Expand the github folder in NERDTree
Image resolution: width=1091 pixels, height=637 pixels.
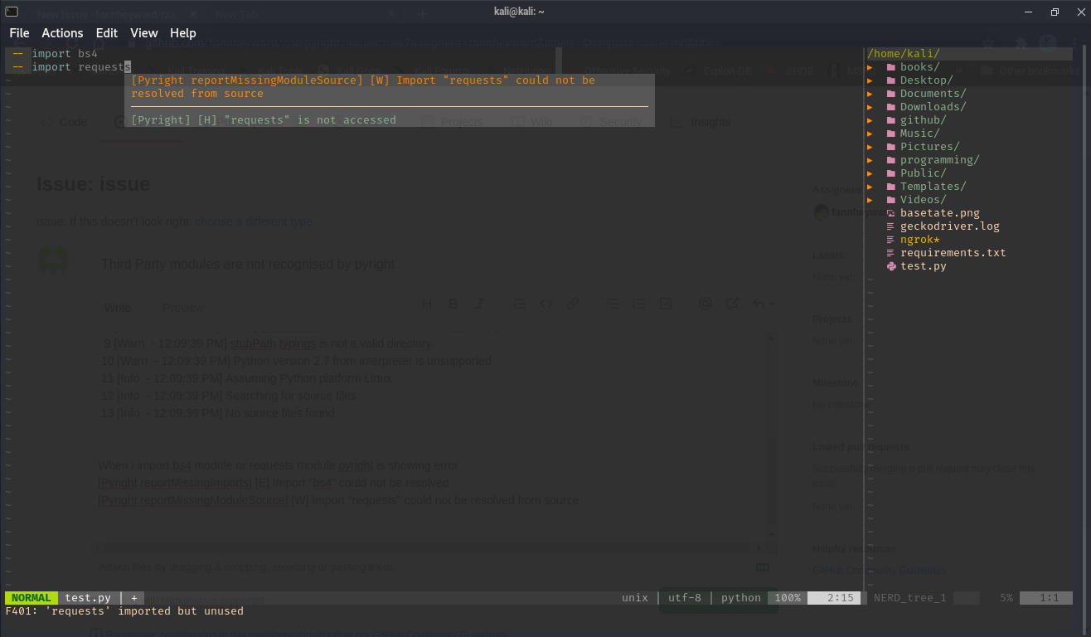870,119
